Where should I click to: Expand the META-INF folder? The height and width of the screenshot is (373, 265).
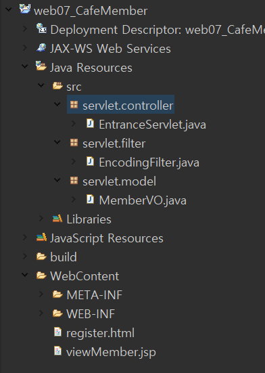[x=41, y=294]
